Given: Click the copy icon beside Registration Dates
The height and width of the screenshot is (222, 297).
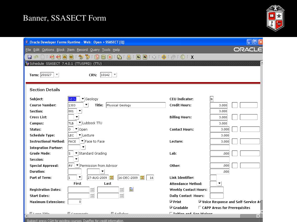Looking at the screenshot, I should (x=131, y=189).
